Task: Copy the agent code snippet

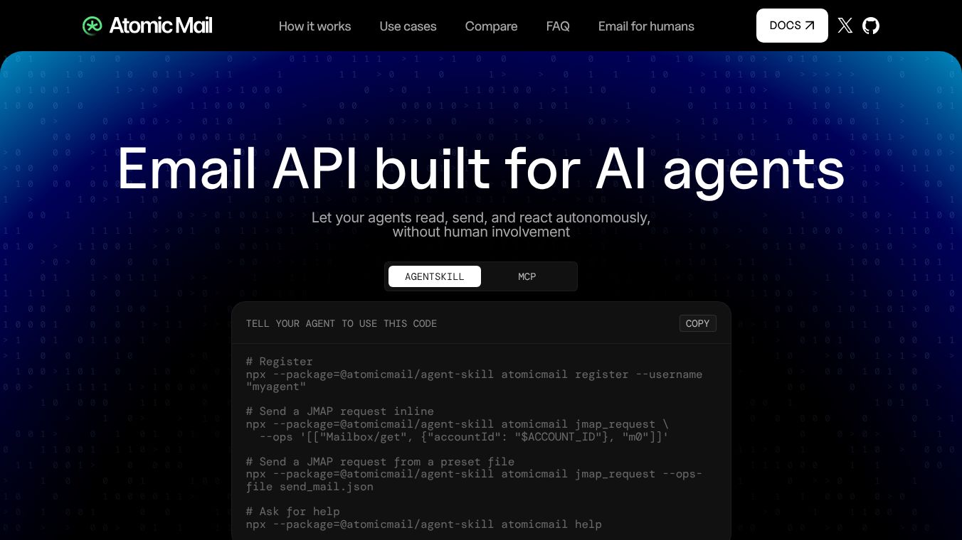Action: (x=697, y=323)
